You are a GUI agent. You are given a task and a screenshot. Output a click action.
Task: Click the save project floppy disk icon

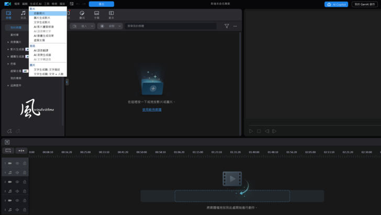[71, 4]
